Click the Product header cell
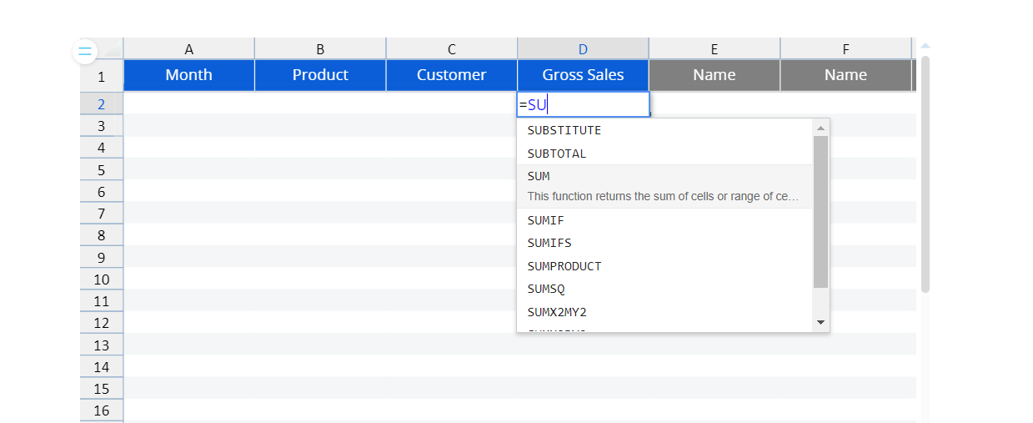 click(x=320, y=75)
